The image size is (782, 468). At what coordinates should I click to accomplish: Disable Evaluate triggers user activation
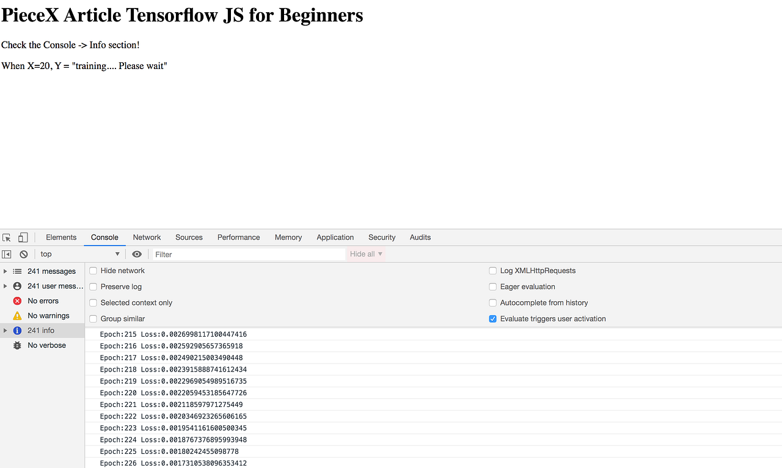492,318
